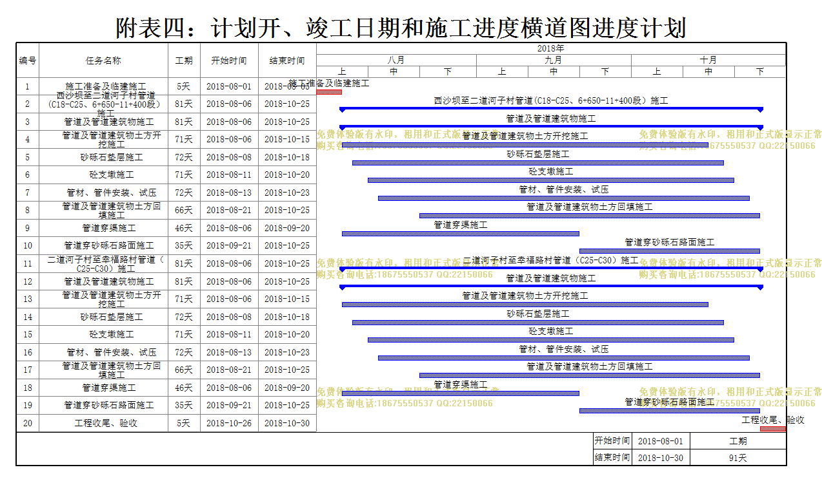Click row 10's 管道穿砂砾石路面施工 Gantt bar
The height and width of the screenshot is (481, 822).
(x=670, y=251)
